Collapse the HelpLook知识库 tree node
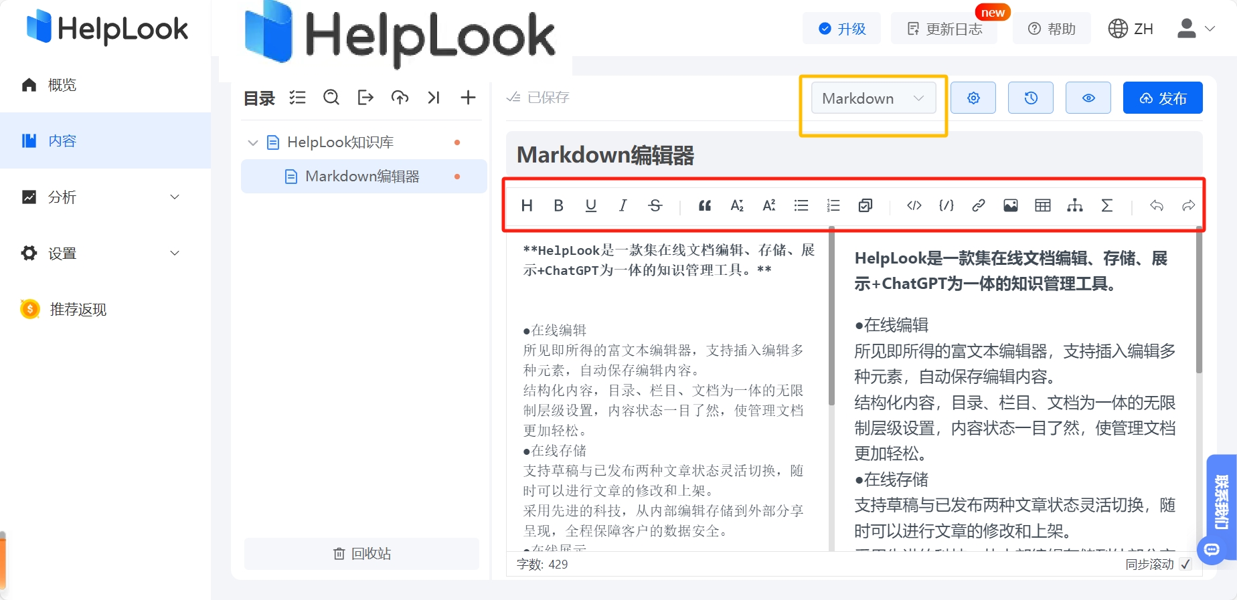Image resolution: width=1237 pixels, height=600 pixels. click(253, 142)
